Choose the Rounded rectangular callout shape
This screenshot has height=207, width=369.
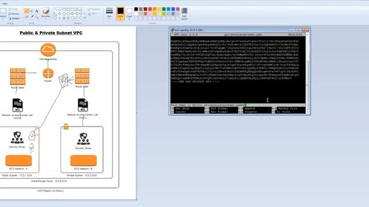point(72,18)
